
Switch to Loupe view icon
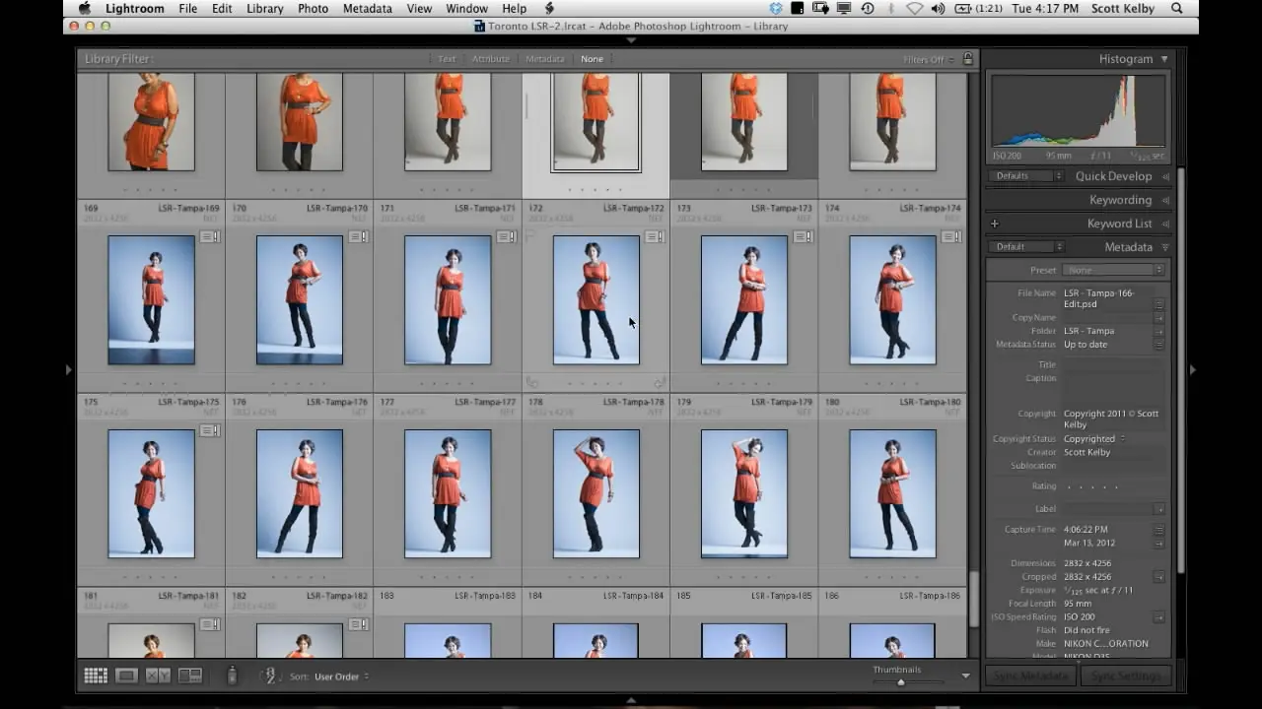tap(126, 676)
